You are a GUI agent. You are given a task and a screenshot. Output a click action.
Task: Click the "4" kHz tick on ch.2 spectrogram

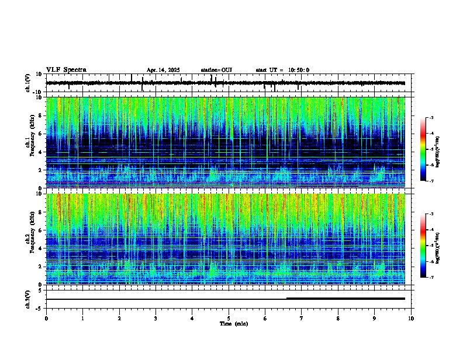tap(40, 249)
